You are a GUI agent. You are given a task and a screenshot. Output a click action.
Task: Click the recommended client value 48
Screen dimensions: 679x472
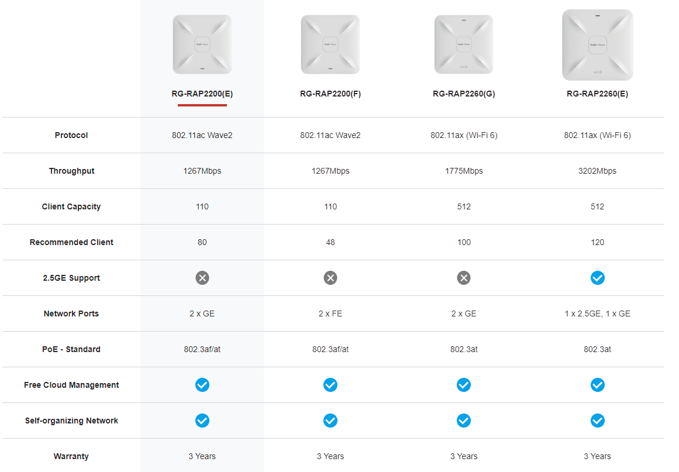(330, 242)
